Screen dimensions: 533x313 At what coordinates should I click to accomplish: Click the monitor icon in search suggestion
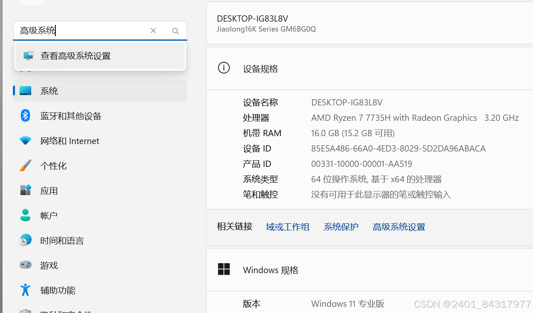coord(28,56)
